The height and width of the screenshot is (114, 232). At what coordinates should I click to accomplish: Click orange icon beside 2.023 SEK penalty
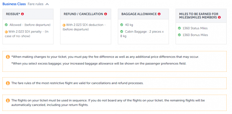pyautogui.click(x=6, y=32)
